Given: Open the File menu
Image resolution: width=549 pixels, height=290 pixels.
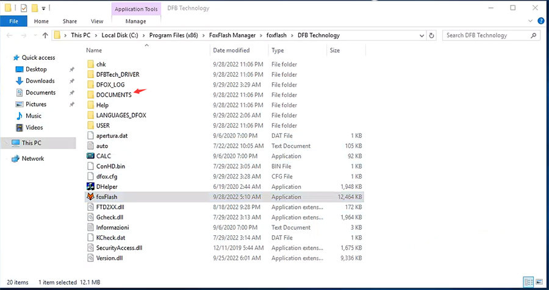Looking at the screenshot, I should [x=13, y=21].
